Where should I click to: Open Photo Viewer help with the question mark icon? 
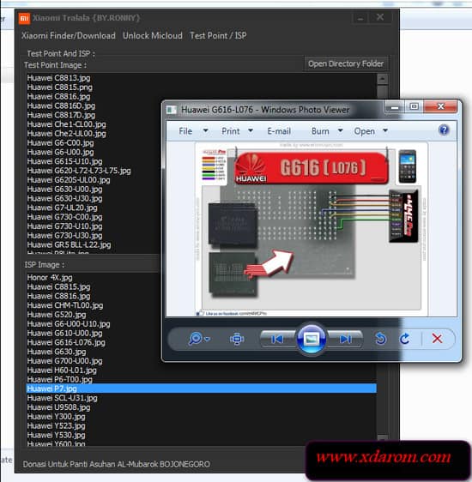pyautogui.click(x=444, y=130)
